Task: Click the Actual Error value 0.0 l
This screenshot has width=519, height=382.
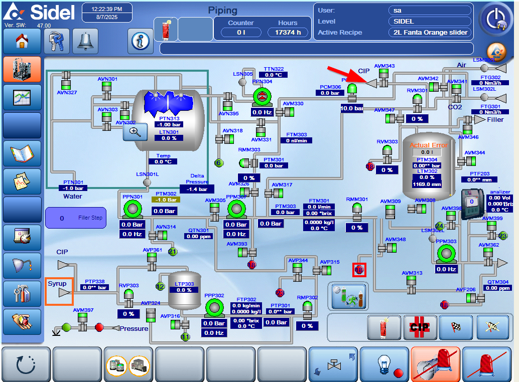Action: (x=427, y=152)
